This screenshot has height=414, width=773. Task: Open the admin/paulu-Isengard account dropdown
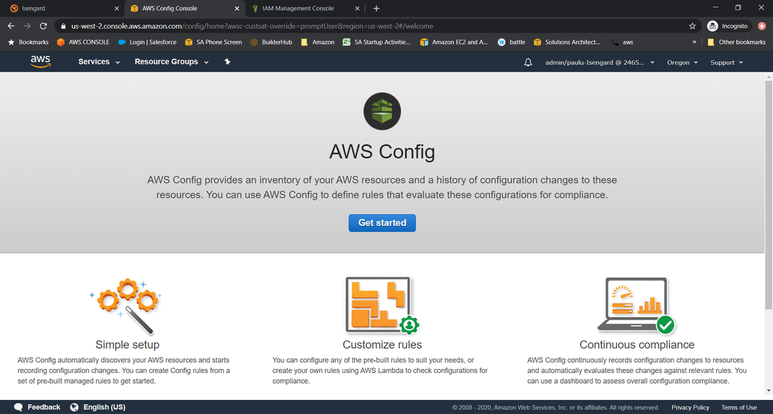(599, 63)
